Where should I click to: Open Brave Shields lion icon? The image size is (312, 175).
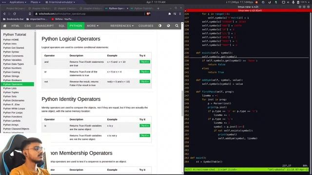click(148, 14)
